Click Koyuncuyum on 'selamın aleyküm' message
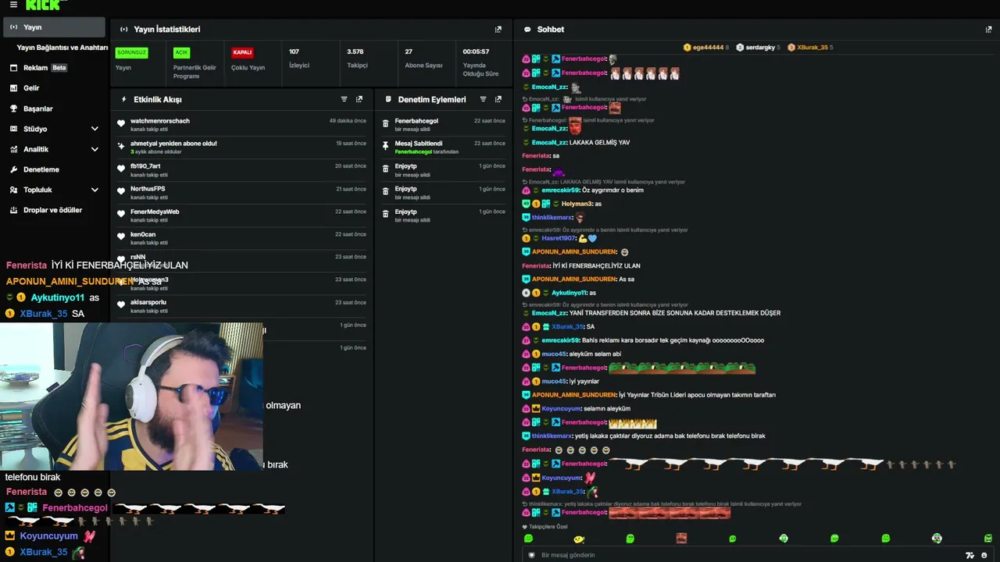 click(561, 409)
